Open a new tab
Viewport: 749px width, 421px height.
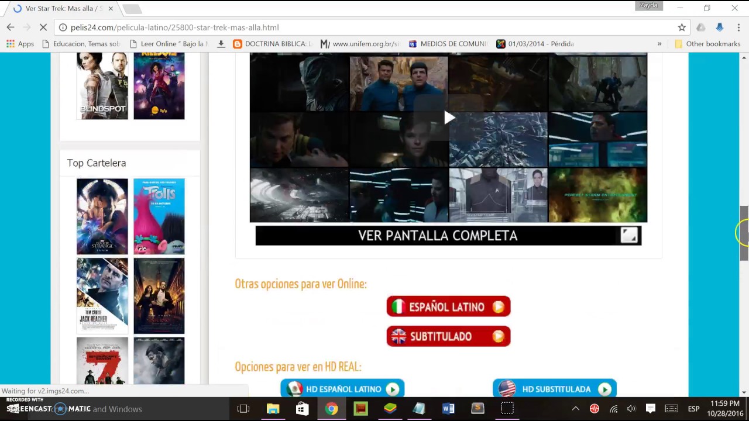click(132, 9)
